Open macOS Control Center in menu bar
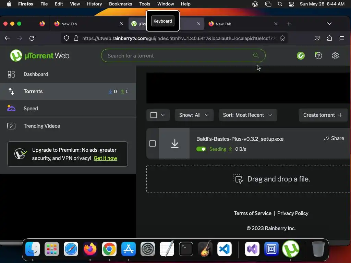Screen dimensions: 351x263 click(x=291, y=4)
